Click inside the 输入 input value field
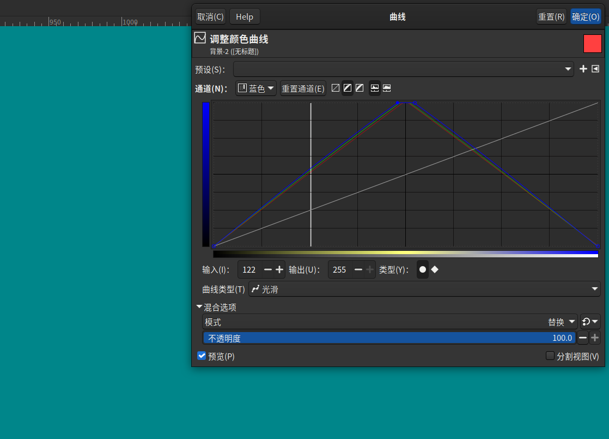Viewport: 609px width, 439px height. 249,269
